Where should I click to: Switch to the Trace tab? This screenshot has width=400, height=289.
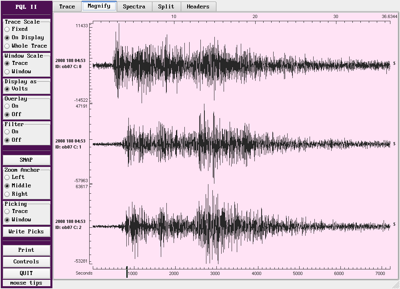[x=67, y=6]
